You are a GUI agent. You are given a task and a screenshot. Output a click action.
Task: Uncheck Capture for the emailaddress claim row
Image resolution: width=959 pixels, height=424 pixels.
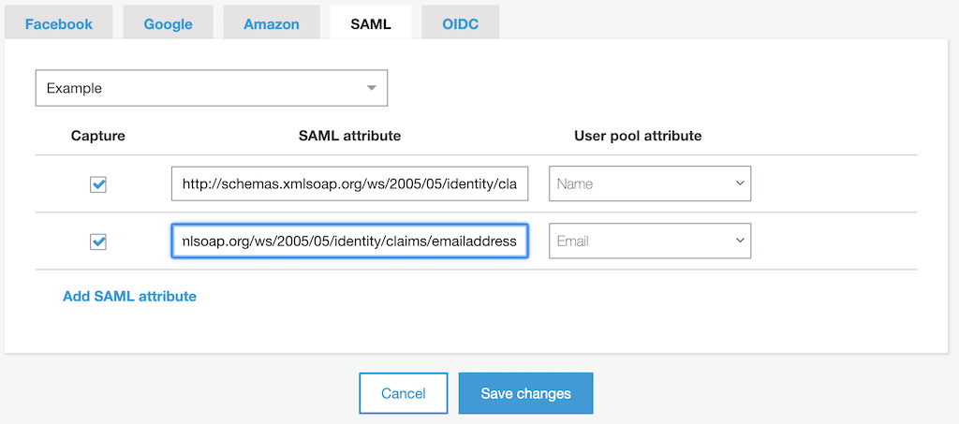tap(97, 241)
